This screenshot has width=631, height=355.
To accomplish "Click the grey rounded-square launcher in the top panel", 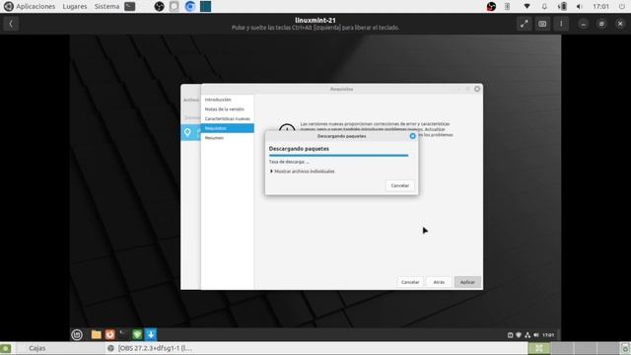I will [x=174, y=7].
